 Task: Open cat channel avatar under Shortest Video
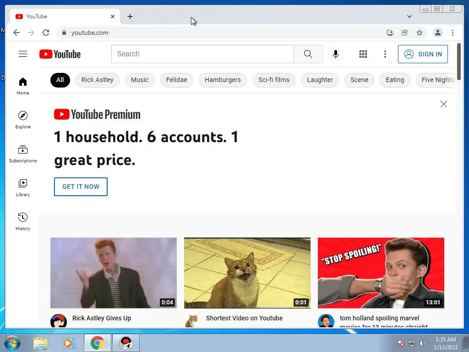(x=192, y=320)
